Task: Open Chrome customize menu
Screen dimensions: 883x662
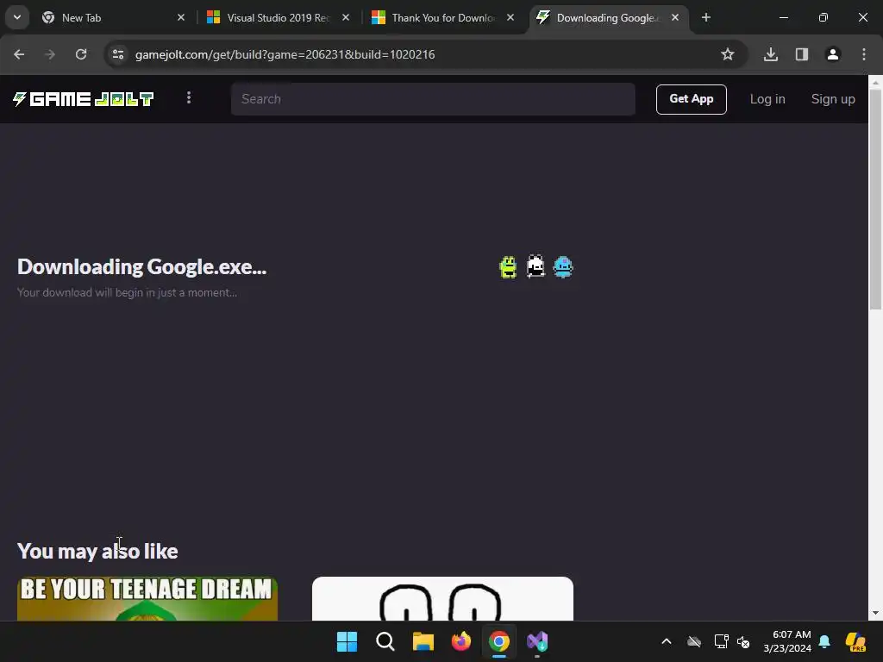Action: click(864, 54)
